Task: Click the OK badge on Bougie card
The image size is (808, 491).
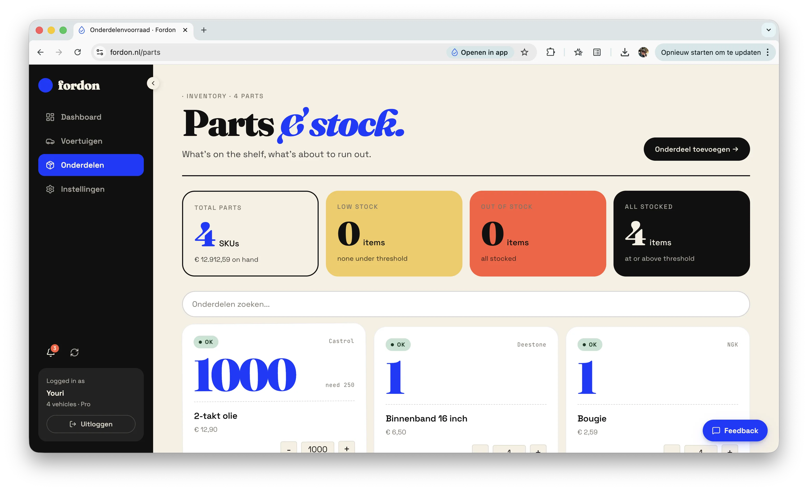Action: point(590,344)
